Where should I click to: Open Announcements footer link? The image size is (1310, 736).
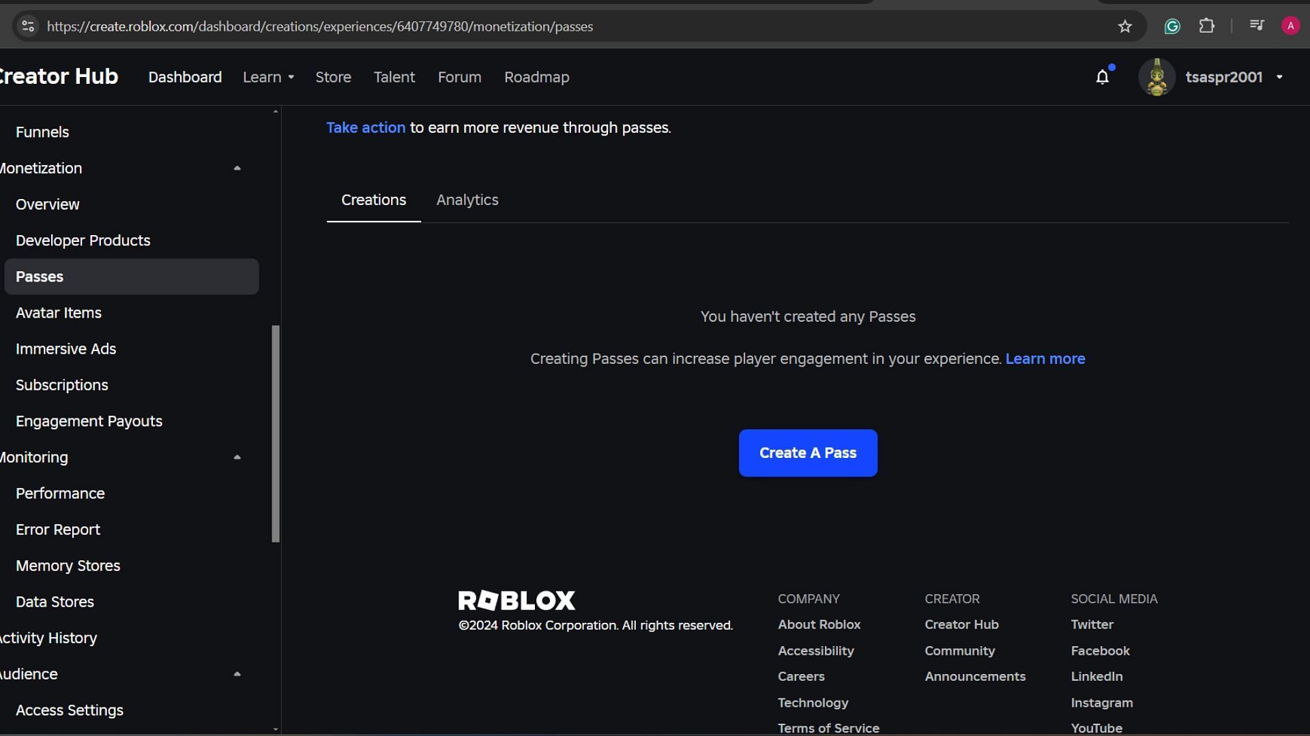click(975, 676)
